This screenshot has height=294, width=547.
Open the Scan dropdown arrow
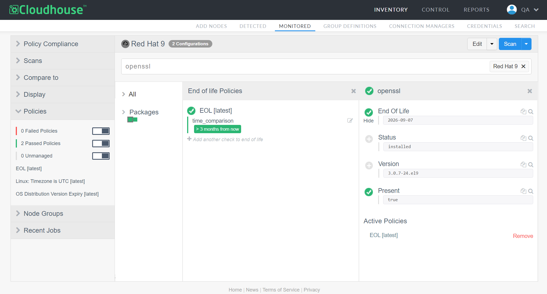click(526, 44)
